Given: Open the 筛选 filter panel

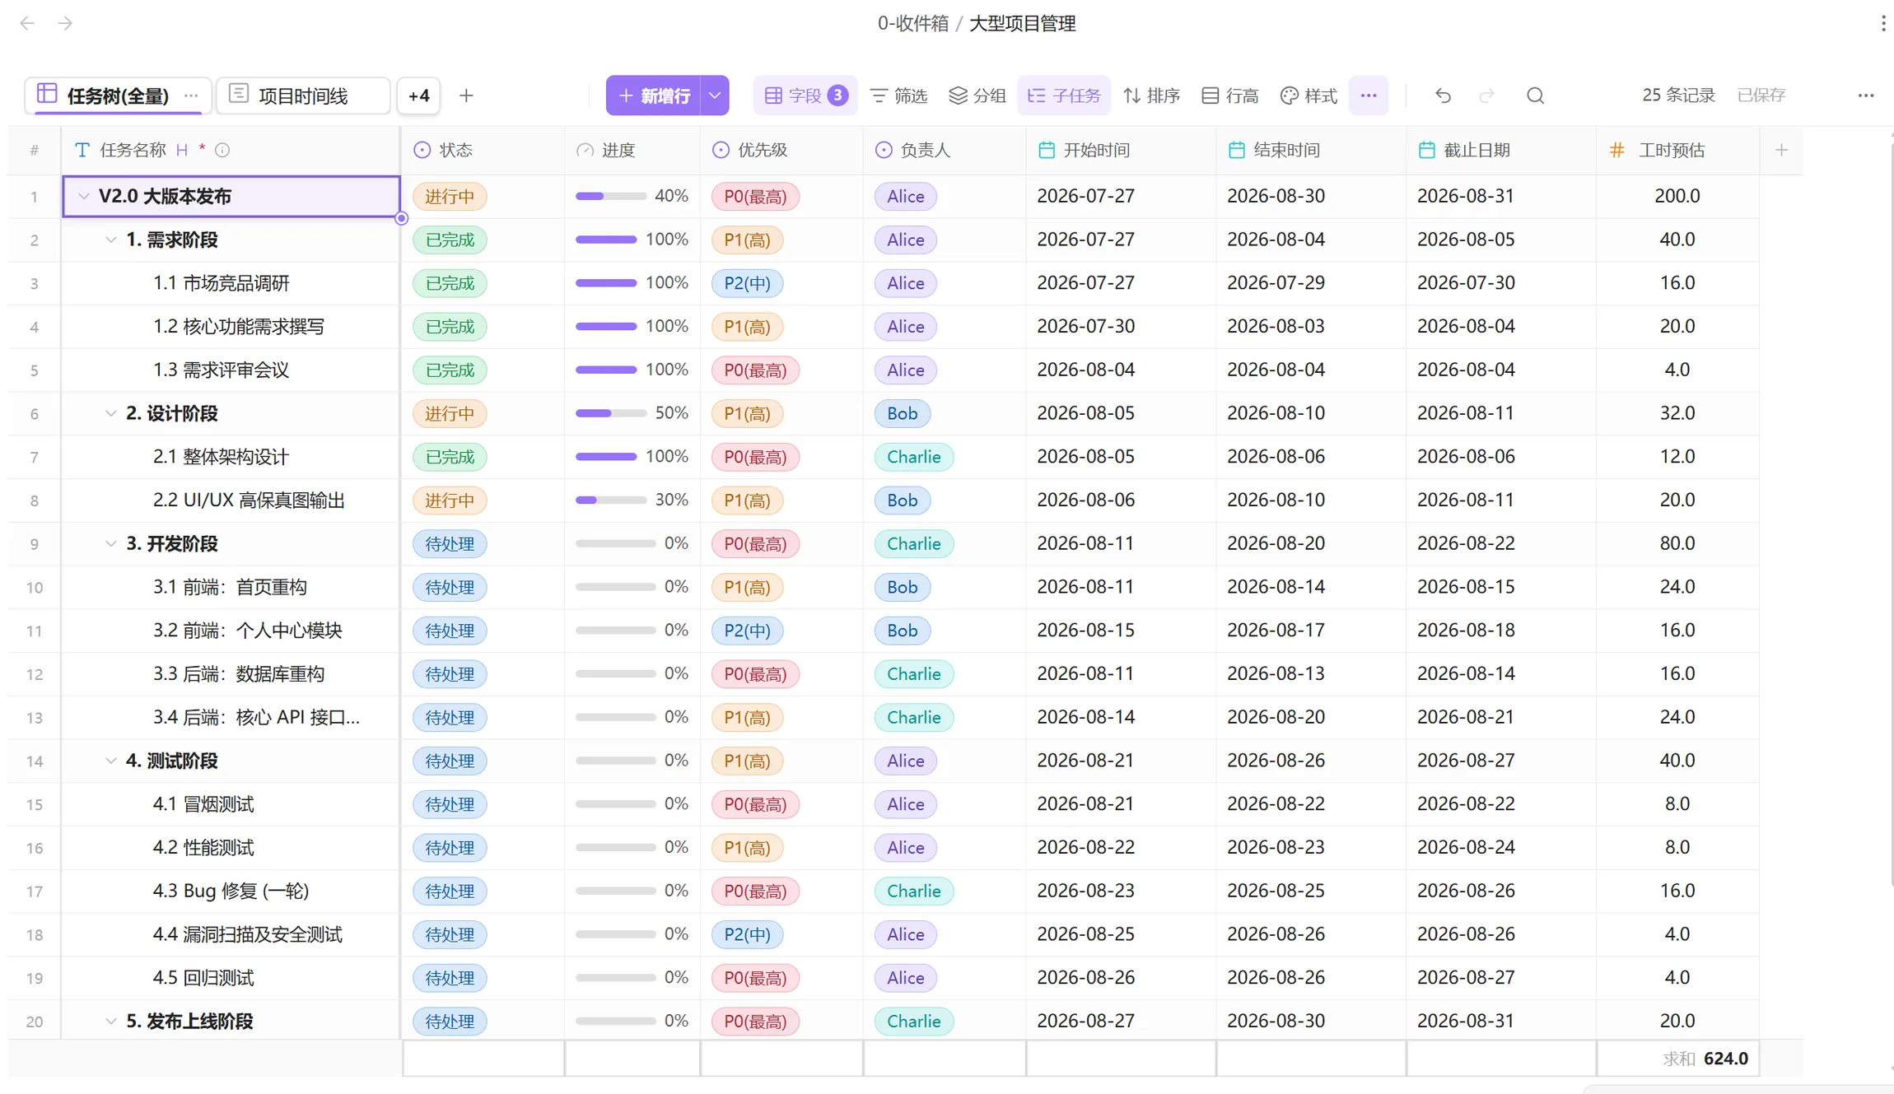Looking at the screenshot, I should [898, 95].
